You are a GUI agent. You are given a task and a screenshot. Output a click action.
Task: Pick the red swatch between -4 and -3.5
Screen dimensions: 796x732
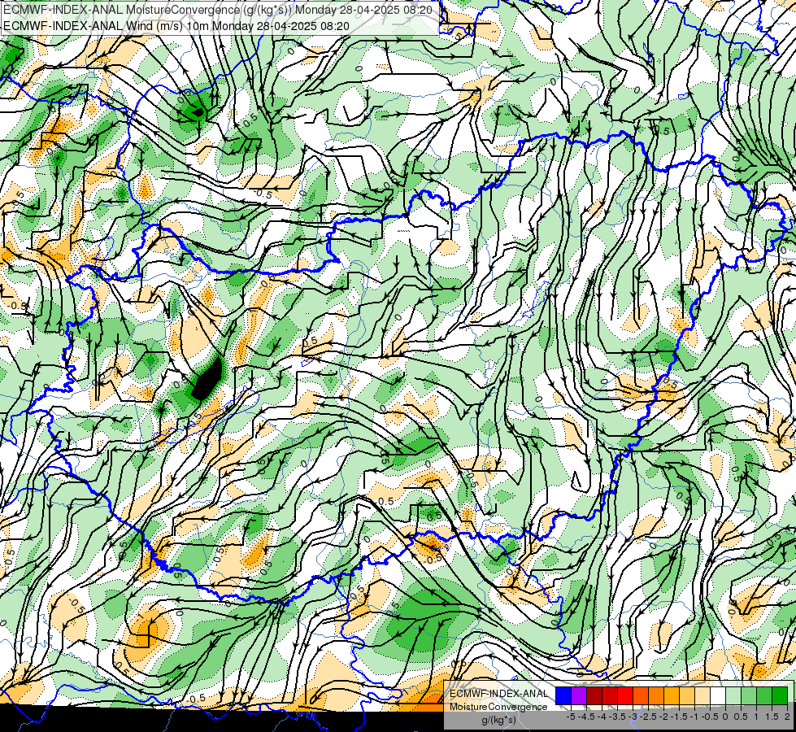pos(610,696)
